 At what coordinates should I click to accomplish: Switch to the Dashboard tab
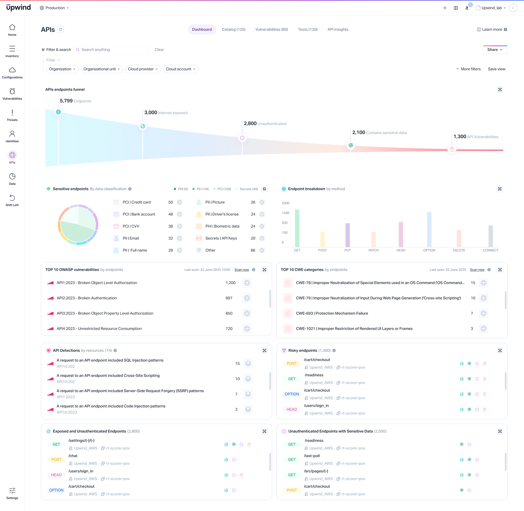pos(202,29)
